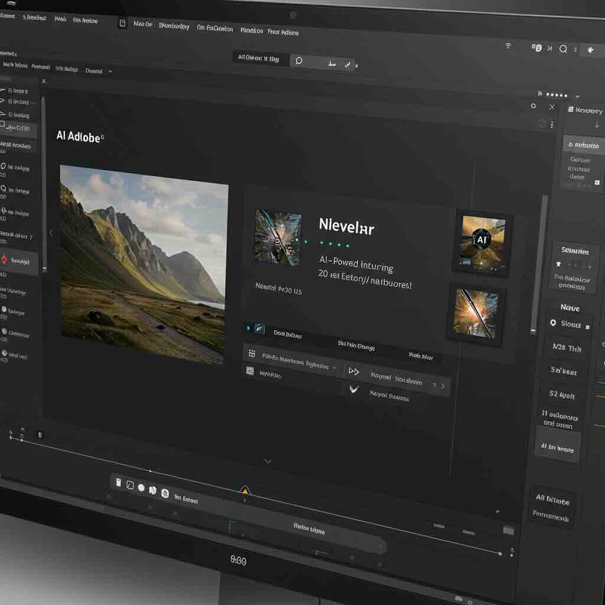The width and height of the screenshot is (605, 605).
Task: Click the solid circle icon in the timeline toolbar
Action: 141,487
